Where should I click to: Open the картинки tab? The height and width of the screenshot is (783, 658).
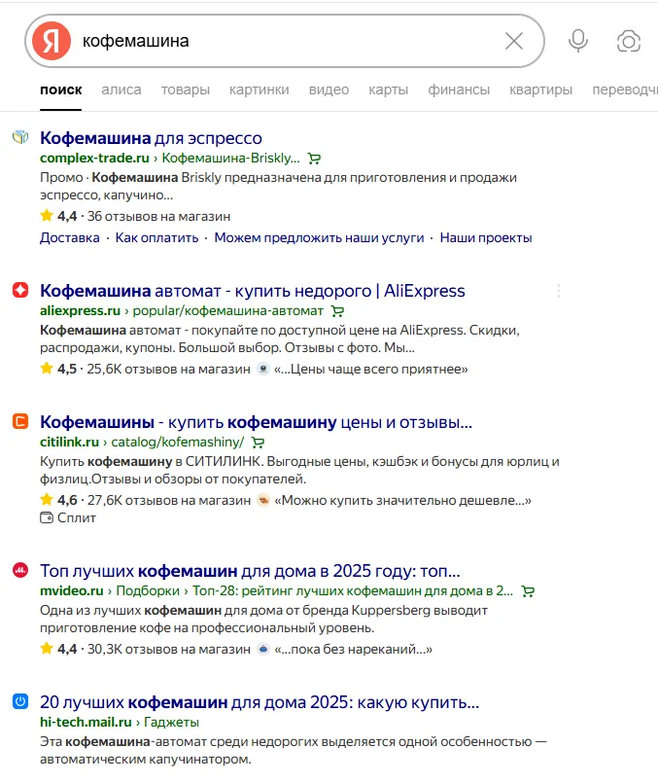[259, 89]
